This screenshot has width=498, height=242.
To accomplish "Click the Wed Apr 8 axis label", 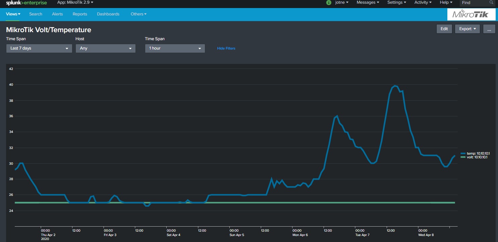I will [x=426, y=235].
